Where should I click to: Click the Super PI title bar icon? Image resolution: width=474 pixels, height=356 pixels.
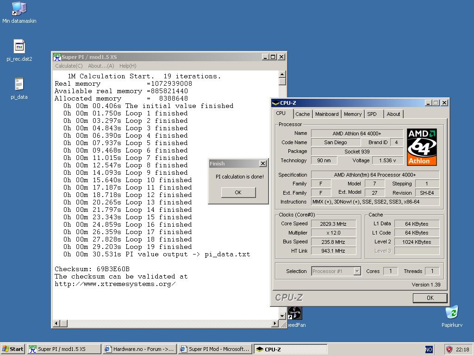(x=57, y=57)
